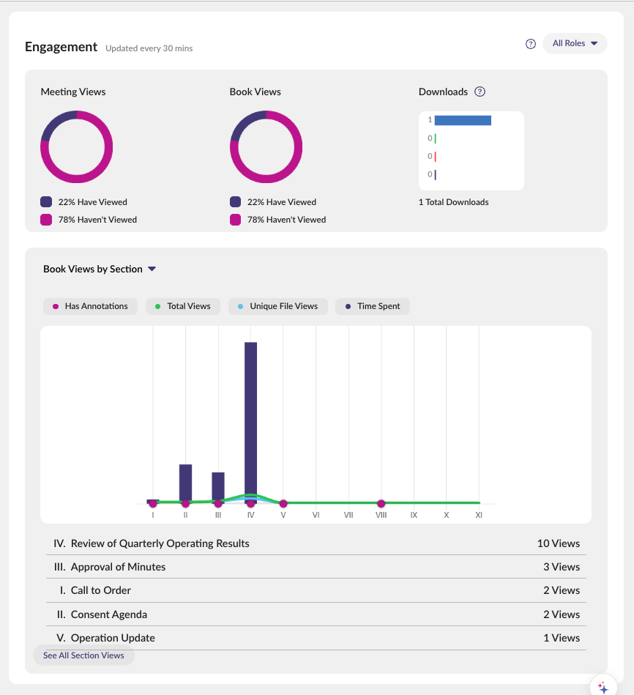
Task: Toggle the Has Annotations legend filter
Action: click(90, 306)
